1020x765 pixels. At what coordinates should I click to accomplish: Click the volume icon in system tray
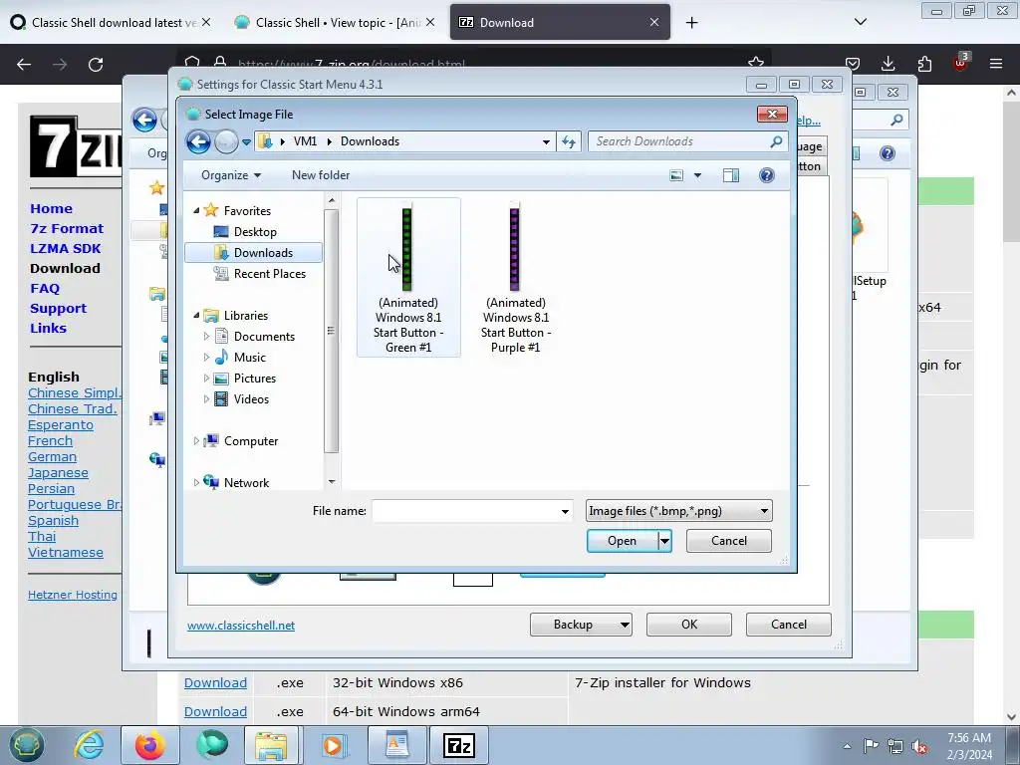[919, 746]
